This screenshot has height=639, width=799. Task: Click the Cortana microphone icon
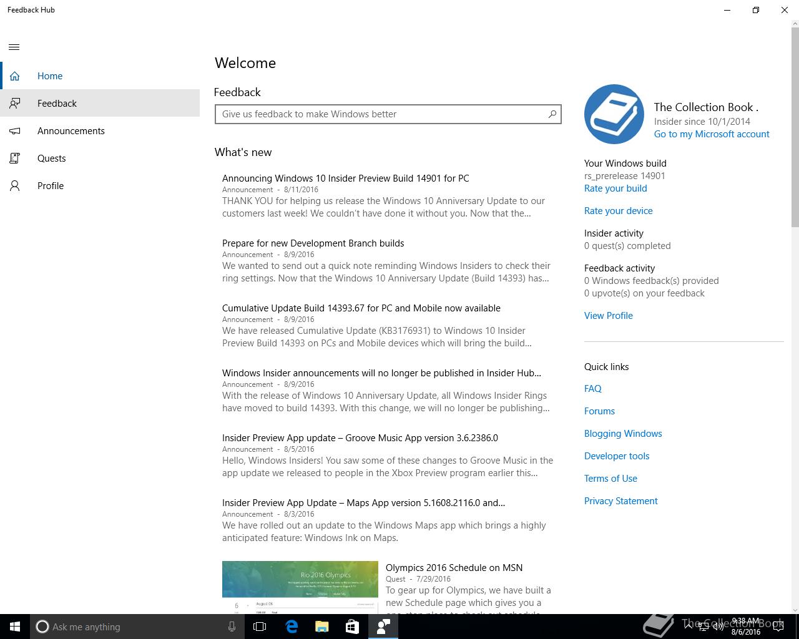[x=232, y=627]
